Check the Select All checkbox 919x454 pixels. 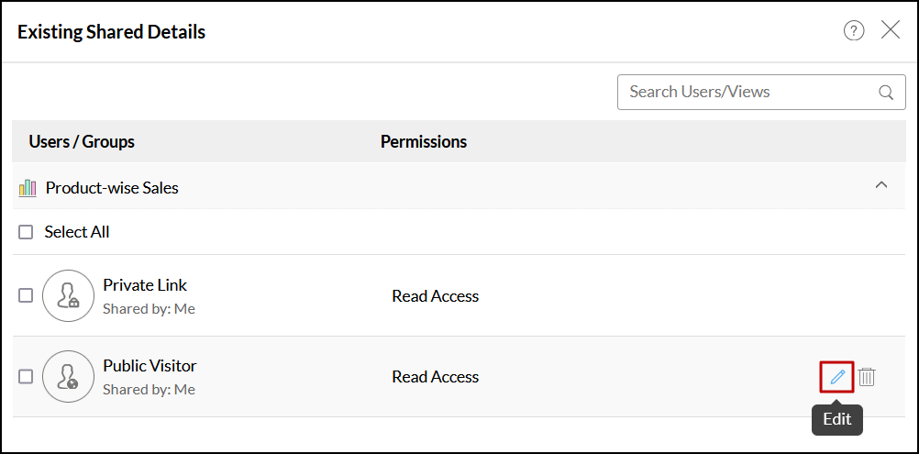point(26,233)
